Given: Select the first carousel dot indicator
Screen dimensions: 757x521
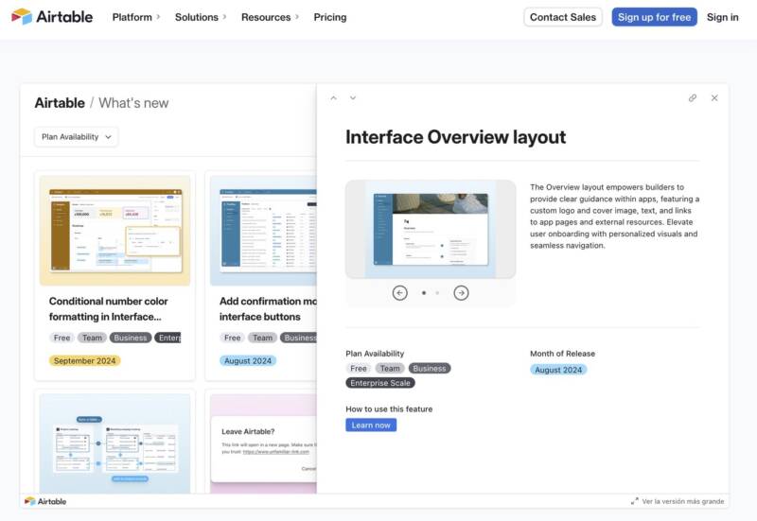Looking at the screenshot, I should click(423, 293).
